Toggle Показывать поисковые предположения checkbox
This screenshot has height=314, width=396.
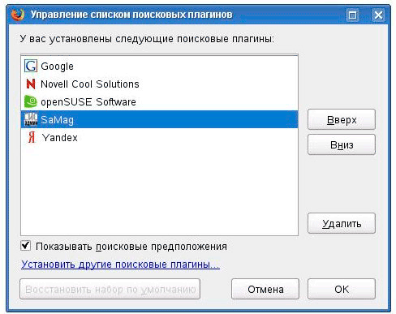pos(26,246)
